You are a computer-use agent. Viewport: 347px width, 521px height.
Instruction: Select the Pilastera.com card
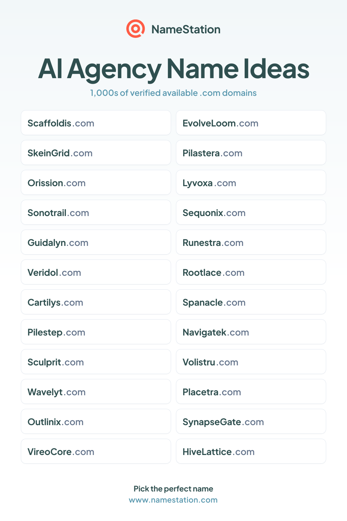point(251,152)
